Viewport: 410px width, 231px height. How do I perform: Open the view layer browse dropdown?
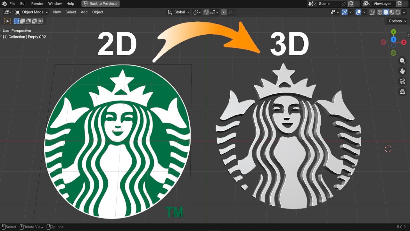coord(366,4)
